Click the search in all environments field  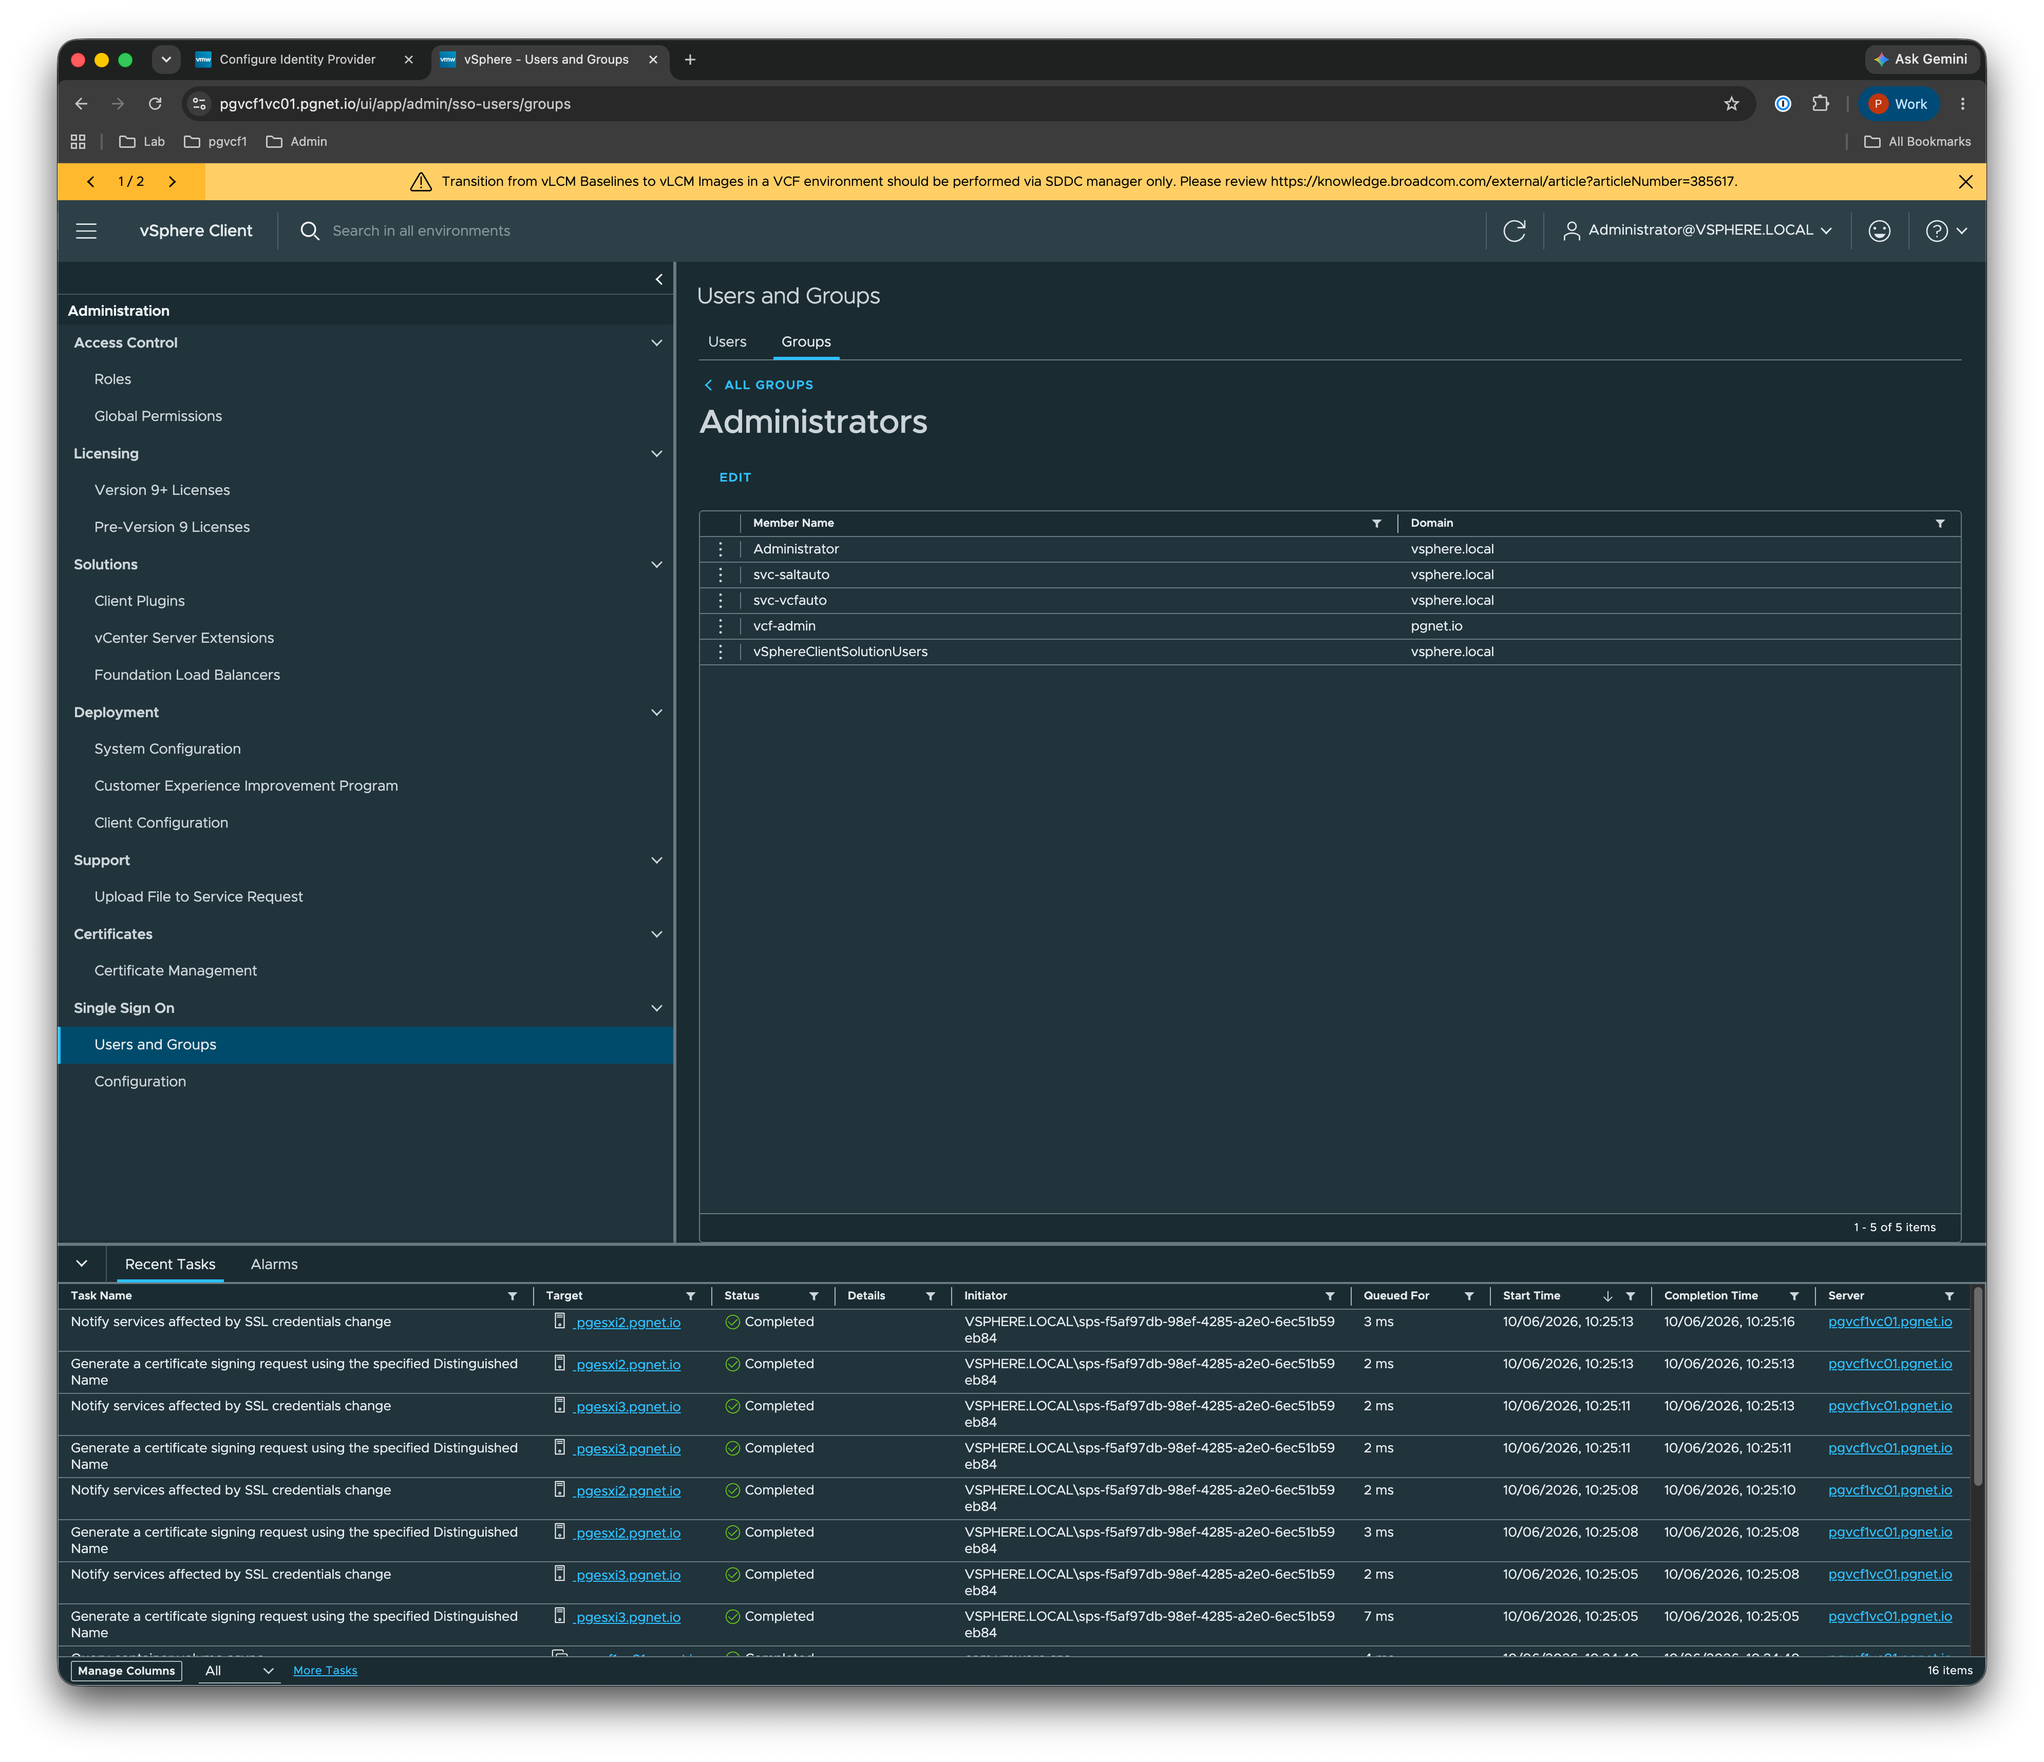(x=421, y=231)
